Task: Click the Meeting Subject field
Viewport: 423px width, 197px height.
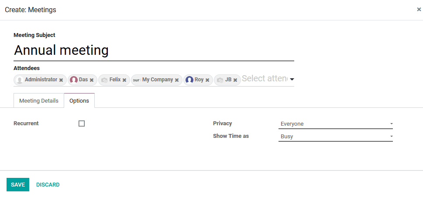Action: (154, 50)
